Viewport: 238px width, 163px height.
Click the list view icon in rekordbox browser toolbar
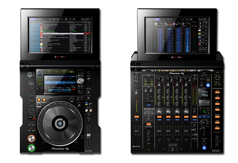point(50,19)
